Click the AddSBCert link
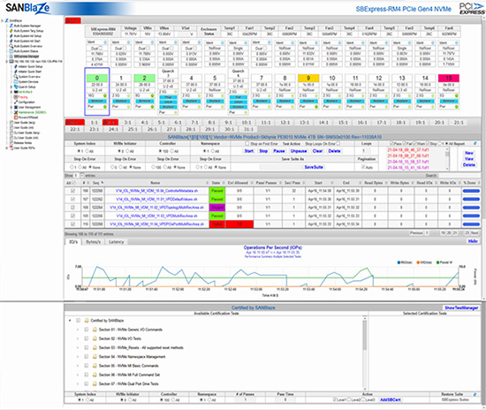Image resolution: width=486 pixels, height=410 pixels. click(390, 399)
